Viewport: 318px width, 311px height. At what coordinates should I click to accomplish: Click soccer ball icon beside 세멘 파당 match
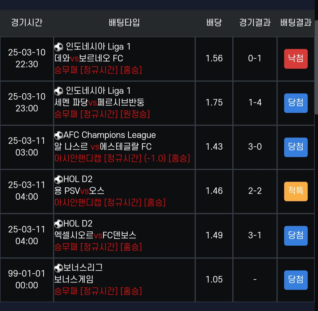[59, 91]
